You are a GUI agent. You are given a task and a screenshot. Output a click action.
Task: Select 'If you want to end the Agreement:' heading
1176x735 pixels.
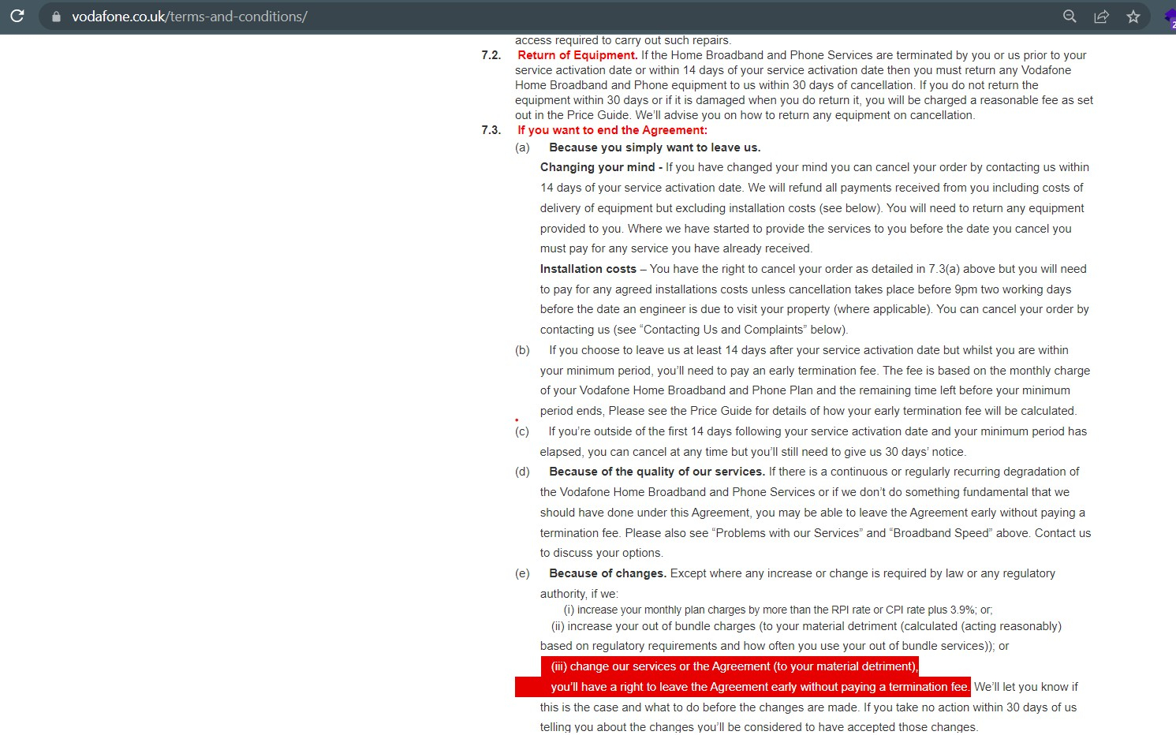point(612,130)
